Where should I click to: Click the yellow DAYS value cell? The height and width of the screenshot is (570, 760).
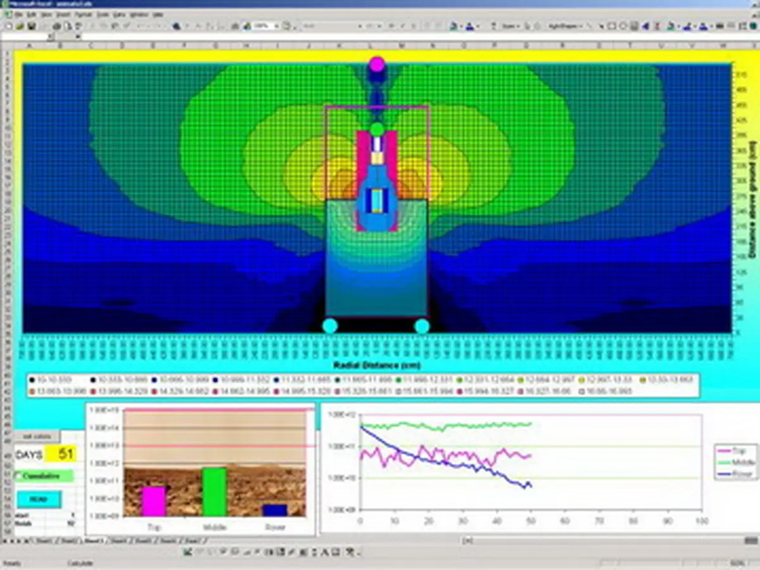tap(66, 454)
